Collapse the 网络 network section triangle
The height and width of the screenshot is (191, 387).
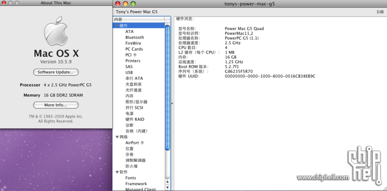point(117,137)
